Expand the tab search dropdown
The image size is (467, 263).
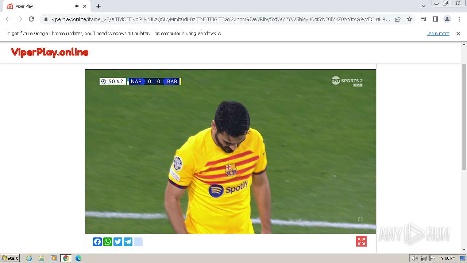tap(423, 6)
